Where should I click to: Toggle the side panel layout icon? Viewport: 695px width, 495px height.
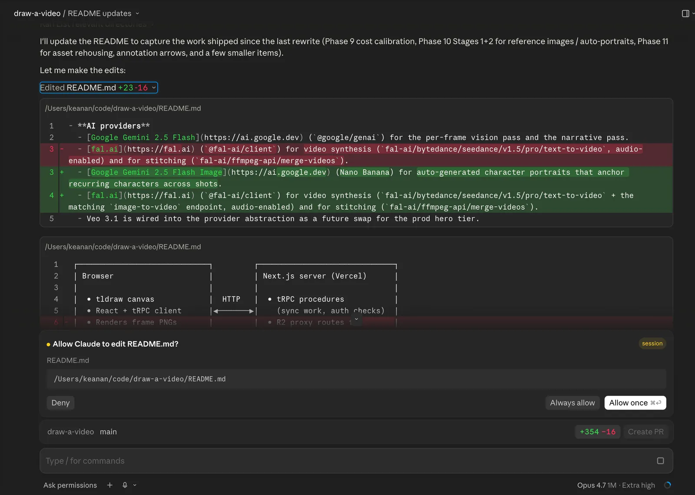(685, 13)
